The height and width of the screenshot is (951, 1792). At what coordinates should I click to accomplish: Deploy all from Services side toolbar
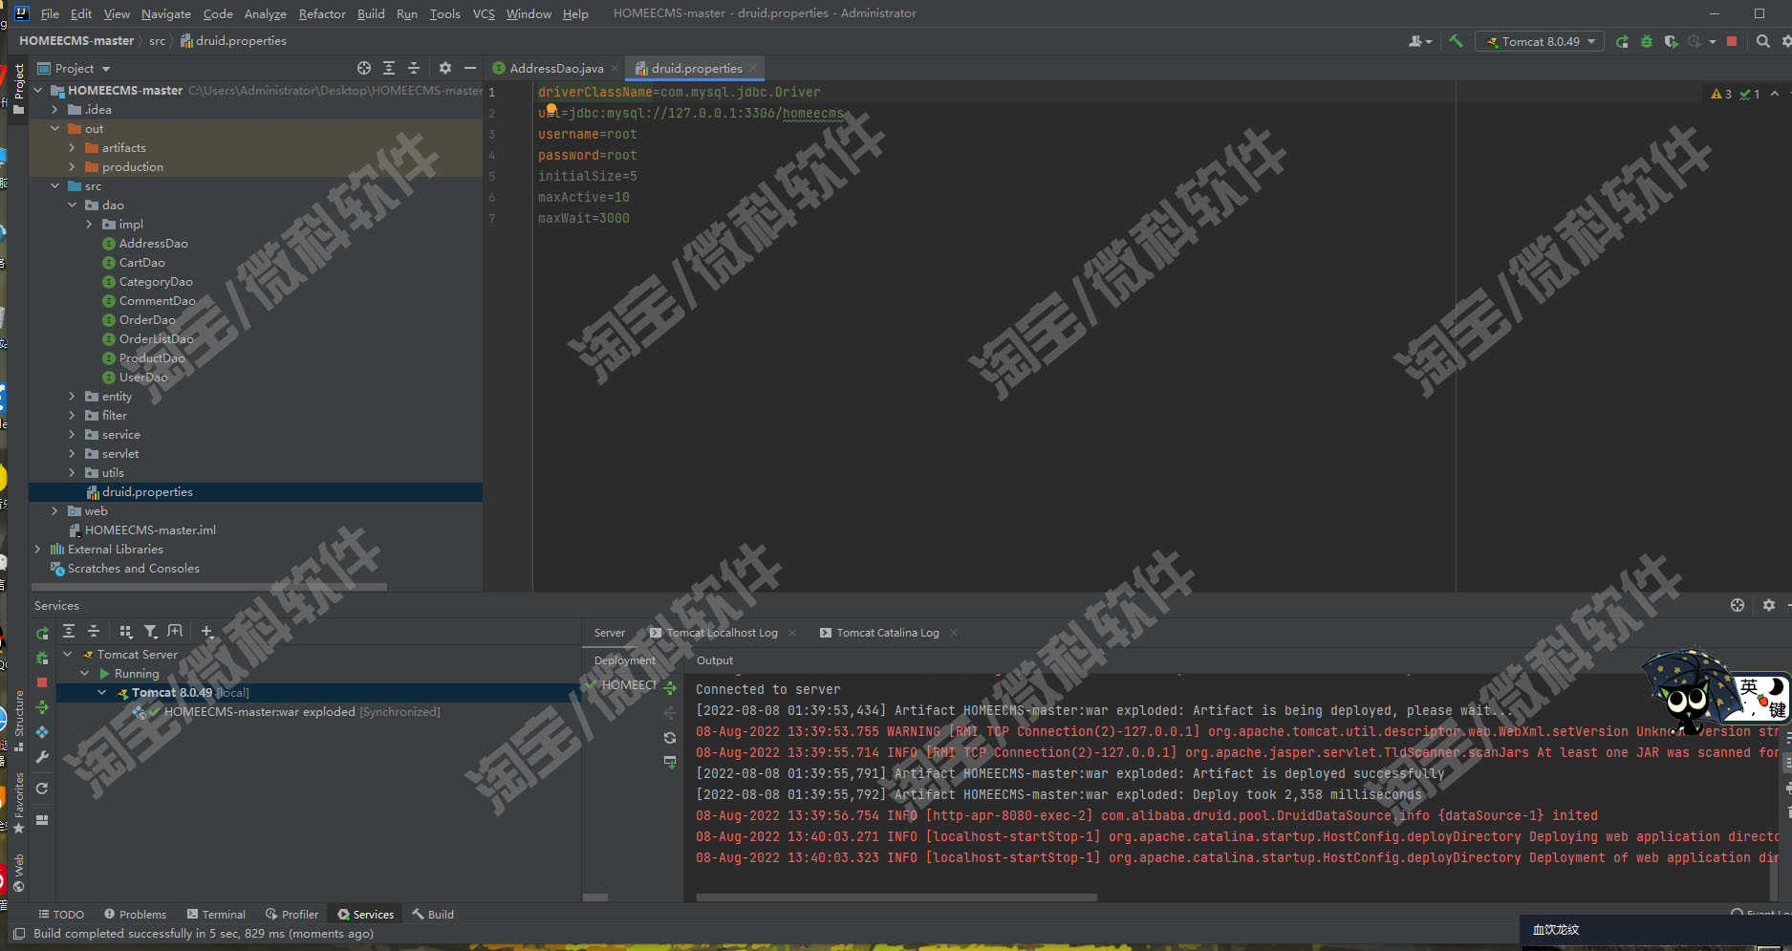[x=42, y=707]
